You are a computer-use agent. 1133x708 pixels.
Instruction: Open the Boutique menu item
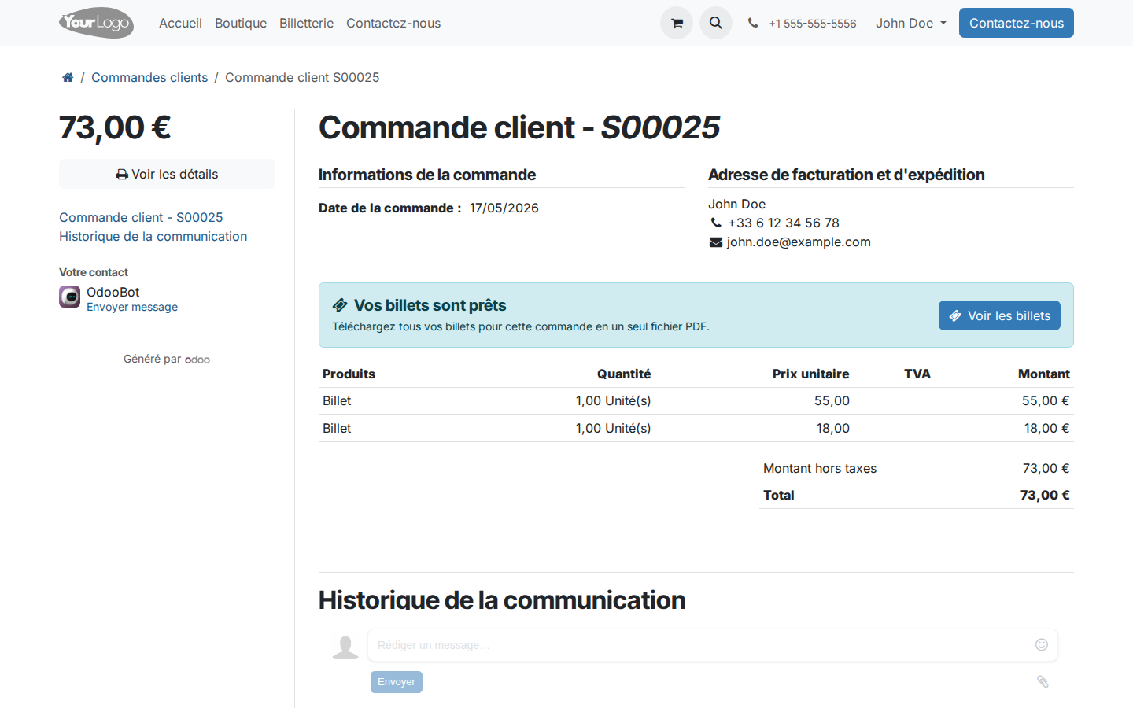(241, 23)
